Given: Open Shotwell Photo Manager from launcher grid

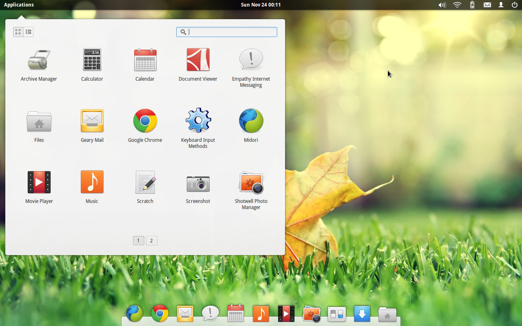Looking at the screenshot, I should pyautogui.click(x=251, y=183).
